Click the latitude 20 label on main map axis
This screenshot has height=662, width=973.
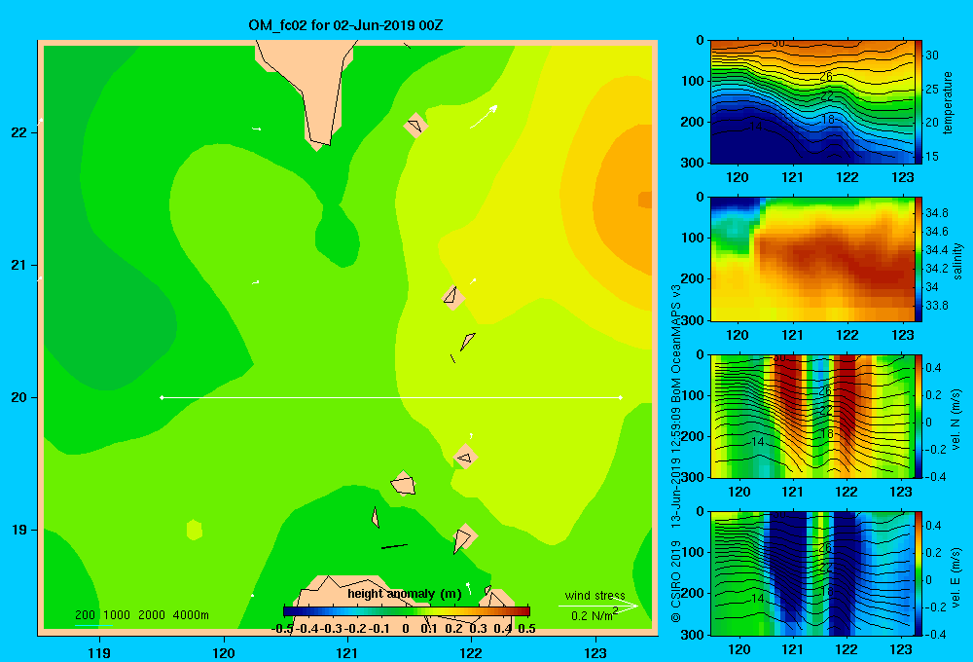[19, 397]
